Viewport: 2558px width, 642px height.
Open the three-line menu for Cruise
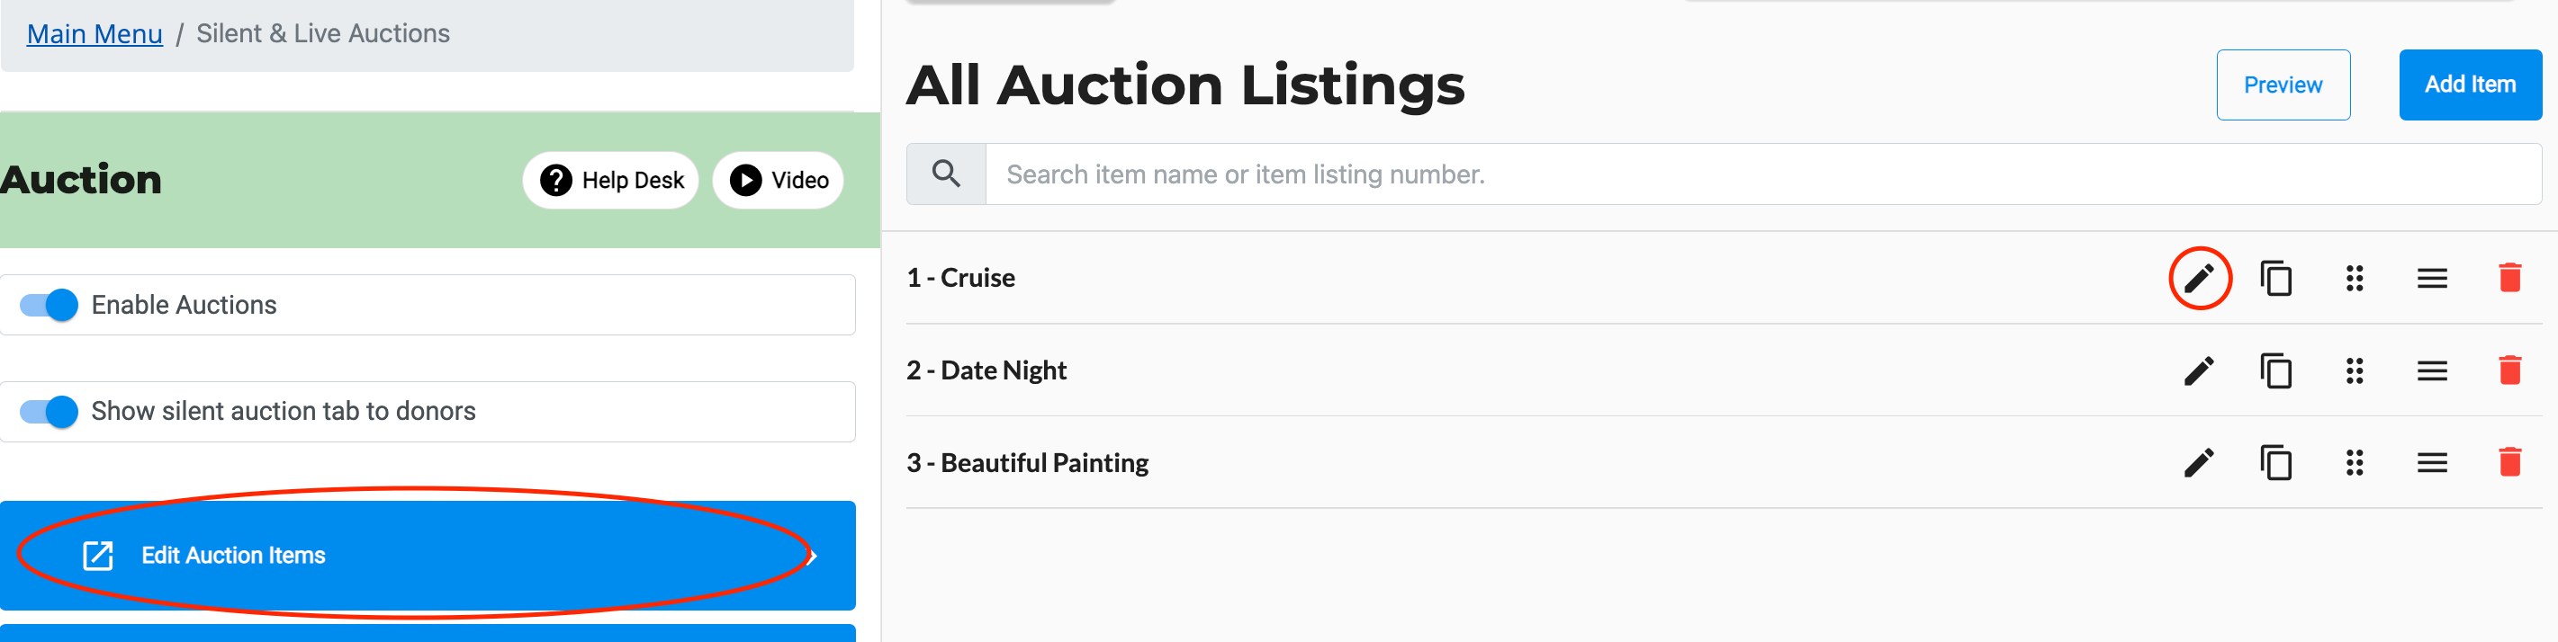[2432, 278]
